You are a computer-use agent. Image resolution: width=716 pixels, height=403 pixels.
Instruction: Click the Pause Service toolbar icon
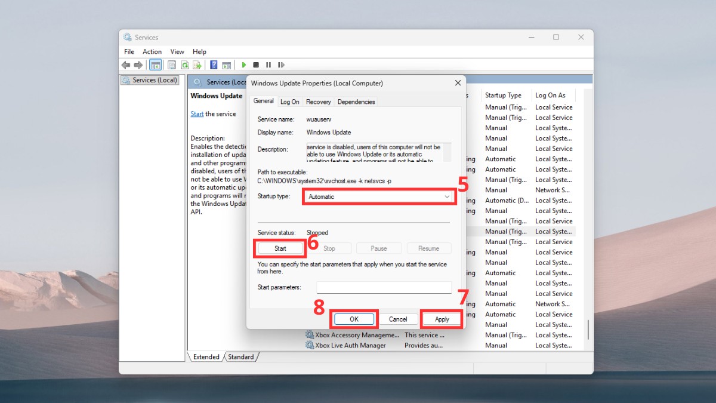[268, 65]
